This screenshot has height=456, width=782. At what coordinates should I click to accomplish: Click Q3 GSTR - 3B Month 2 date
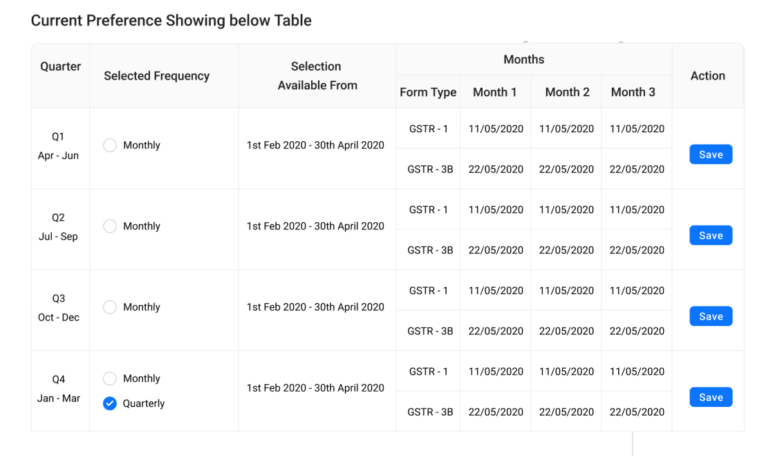click(x=566, y=331)
